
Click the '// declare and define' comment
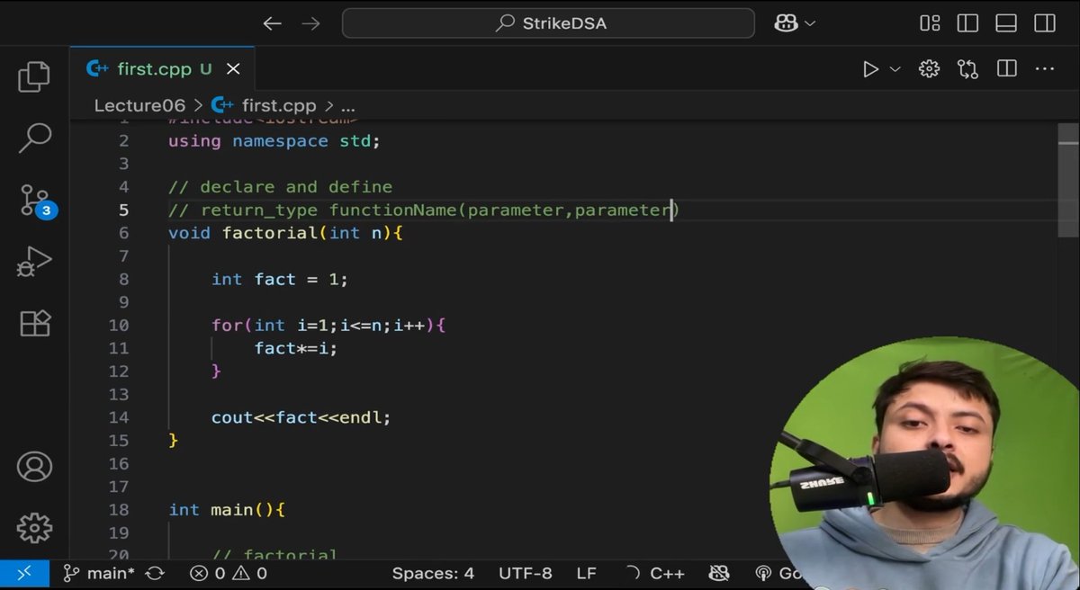click(280, 187)
